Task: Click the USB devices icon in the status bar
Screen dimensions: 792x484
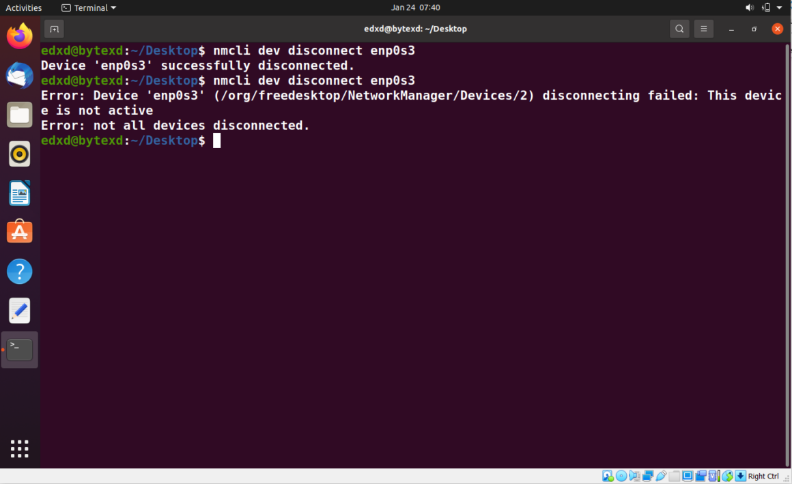Action: (662, 476)
